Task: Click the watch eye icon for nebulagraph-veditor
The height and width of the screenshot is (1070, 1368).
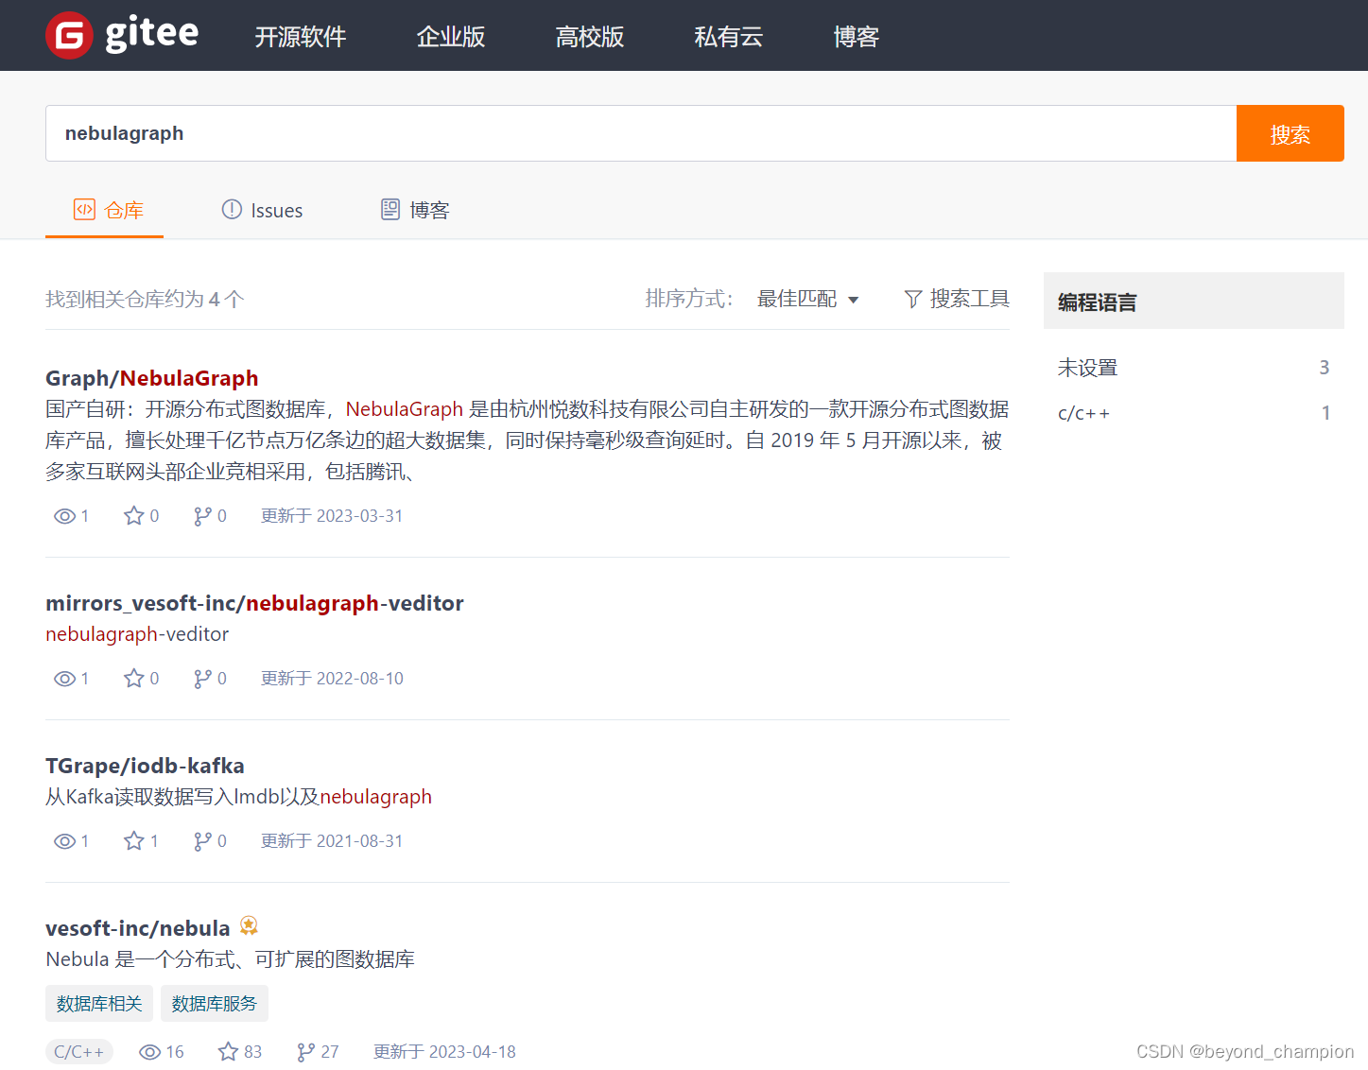Action: click(x=64, y=679)
